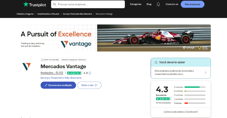227x118 pixels.
Task: Filter by the 4 estrelas rating bar
Action: click(x=190, y=91)
